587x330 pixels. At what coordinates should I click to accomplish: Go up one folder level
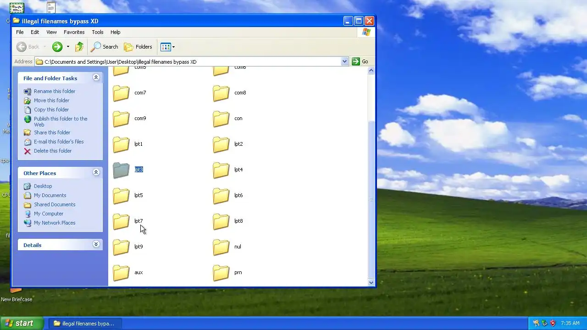point(79,47)
